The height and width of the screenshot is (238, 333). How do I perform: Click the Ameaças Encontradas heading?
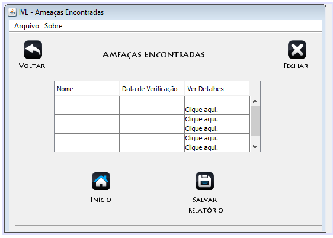153,54
